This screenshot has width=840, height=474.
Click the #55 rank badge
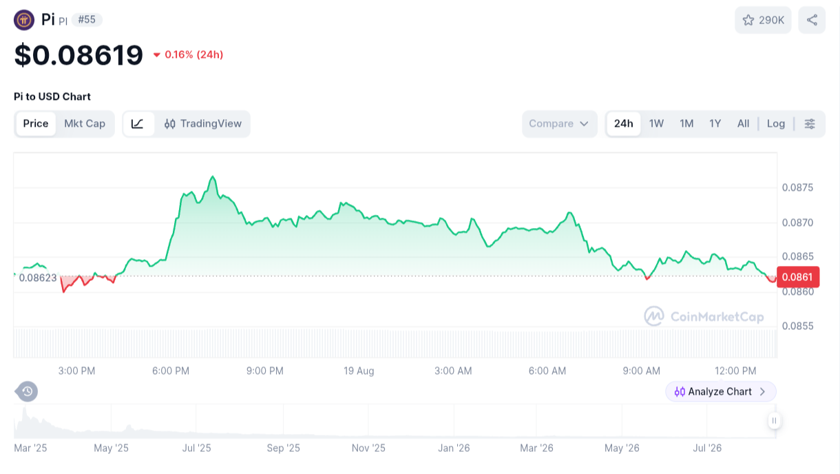pyautogui.click(x=87, y=20)
